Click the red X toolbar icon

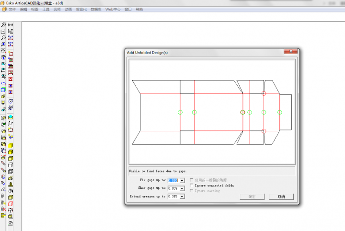click(11, 79)
